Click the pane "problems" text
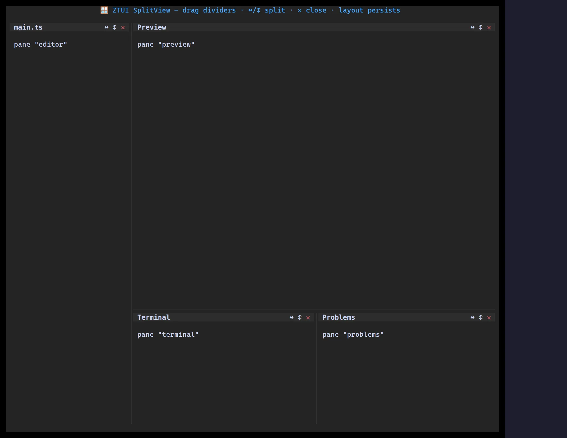The width and height of the screenshot is (567, 438). [353, 334]
